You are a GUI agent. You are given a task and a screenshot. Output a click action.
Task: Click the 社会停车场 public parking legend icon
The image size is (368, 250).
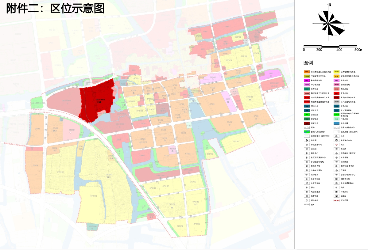click(307, 179)
